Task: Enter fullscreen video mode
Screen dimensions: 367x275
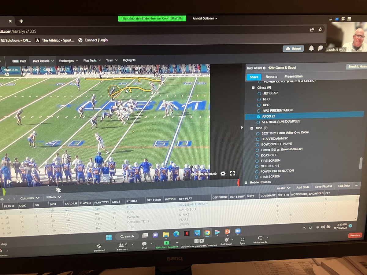Action: (232, 173)
